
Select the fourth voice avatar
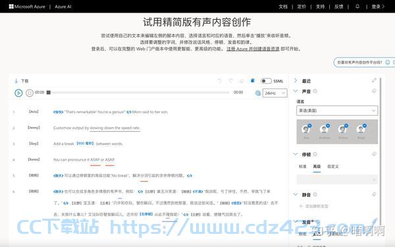click(361, 129)
